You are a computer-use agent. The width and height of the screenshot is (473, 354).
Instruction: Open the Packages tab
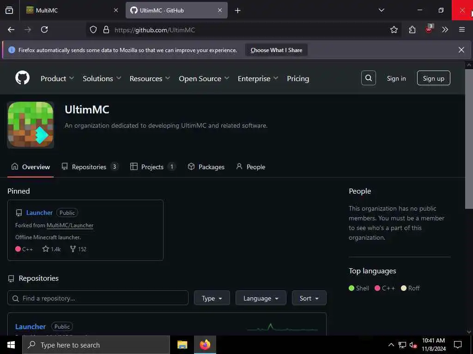pos(206,167)
